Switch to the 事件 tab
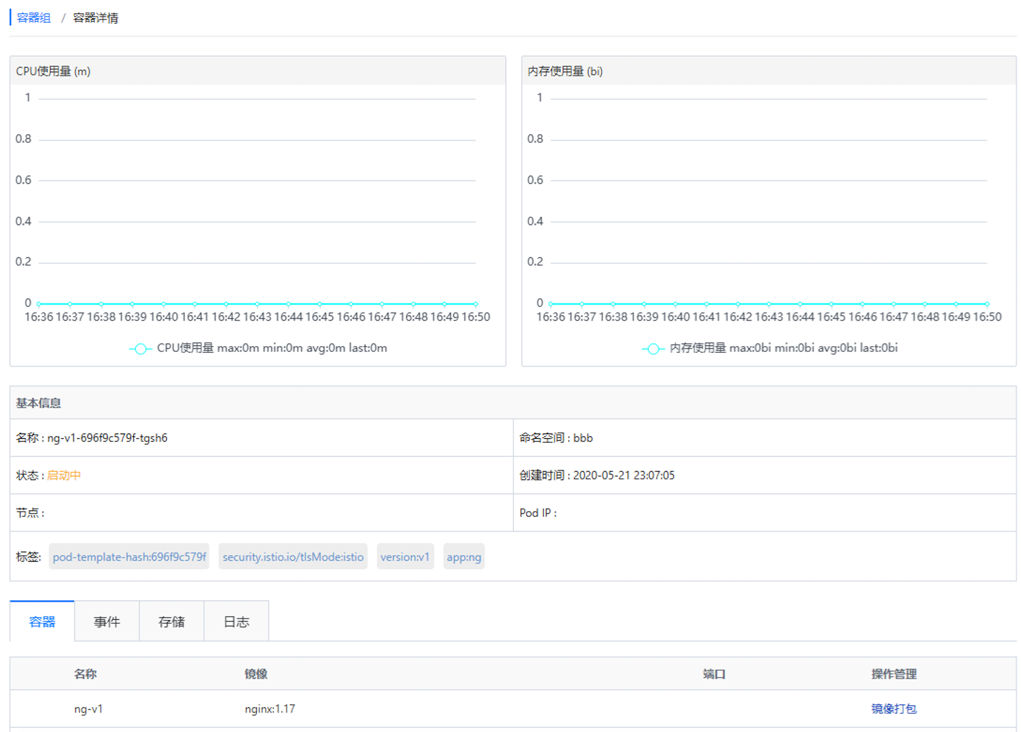This screenshot has height=732, width=1021. (x=107, y=622)
